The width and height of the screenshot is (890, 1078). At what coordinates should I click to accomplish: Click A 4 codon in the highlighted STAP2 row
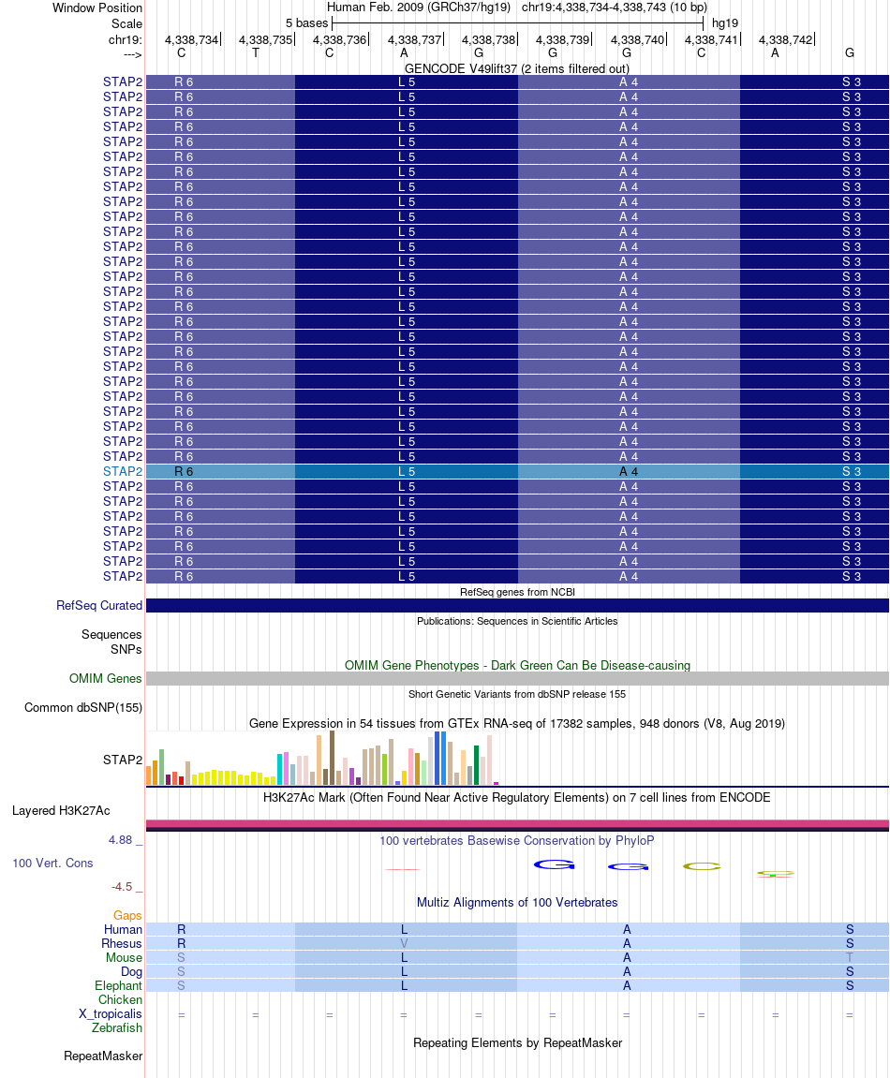pyautogui.click(x=629, y=472)
